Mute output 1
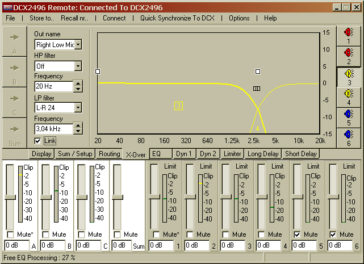The height and width of the screenshot is (264, 364). pos(156,234)
